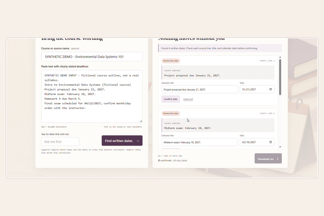This screenshot has width=324, height=216.
Task: Click the download arrow icon on Download .ics
Action: tap(277, 159)
